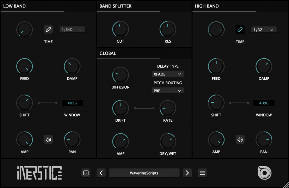Click the High Band Shift-Window link line
Viewport: 289px width, 188px height.
coord(239,103)
